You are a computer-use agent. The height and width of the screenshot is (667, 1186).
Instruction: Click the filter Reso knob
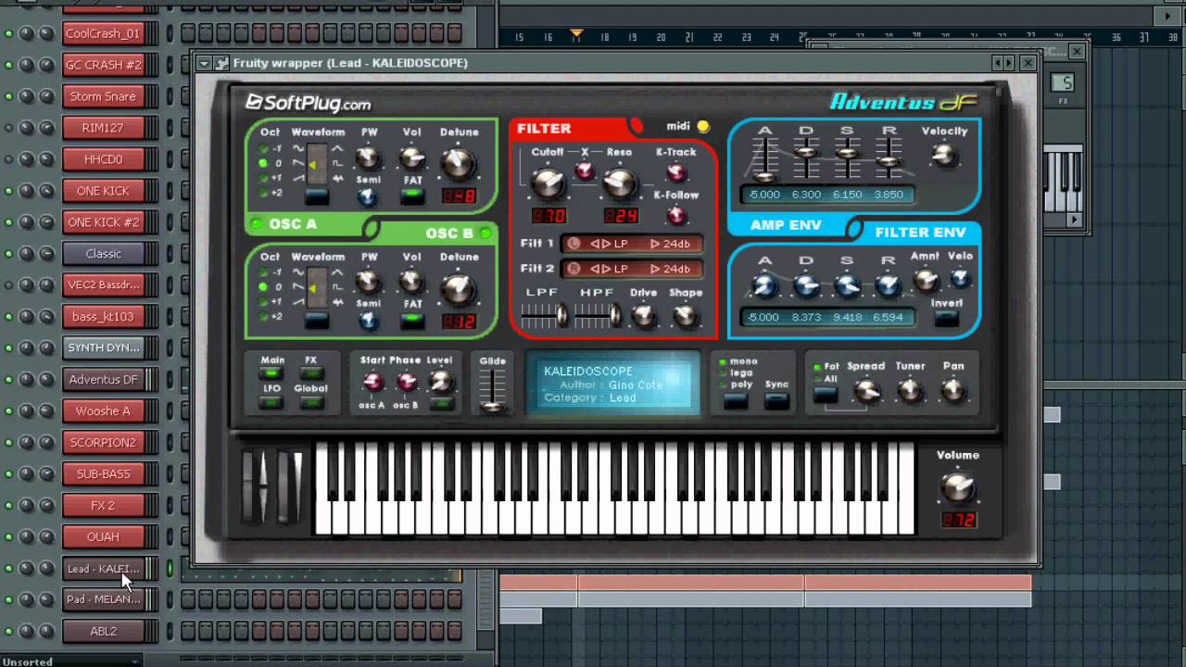619,183
